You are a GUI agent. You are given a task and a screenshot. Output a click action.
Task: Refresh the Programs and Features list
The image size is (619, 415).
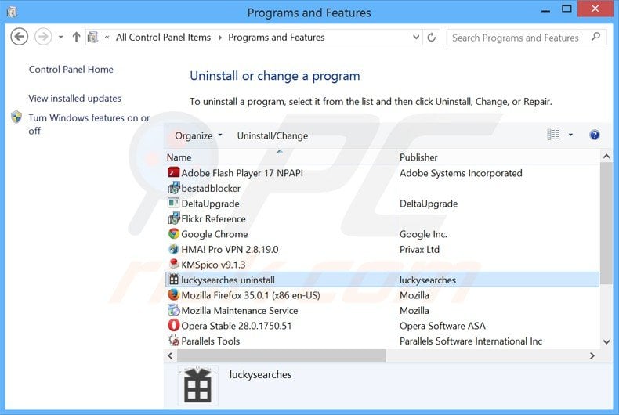tap(432, 37)
